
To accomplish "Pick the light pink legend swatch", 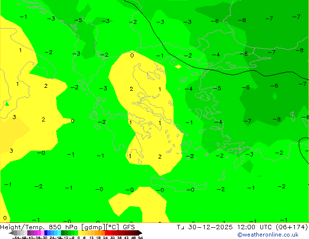I will click(42, 233).
